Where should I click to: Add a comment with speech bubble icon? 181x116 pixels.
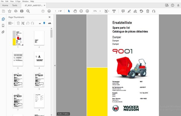tap(123, 11)
